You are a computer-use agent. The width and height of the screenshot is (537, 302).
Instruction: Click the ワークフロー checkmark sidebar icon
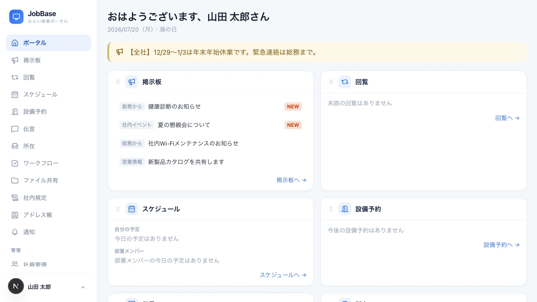(x=15, y=163)
